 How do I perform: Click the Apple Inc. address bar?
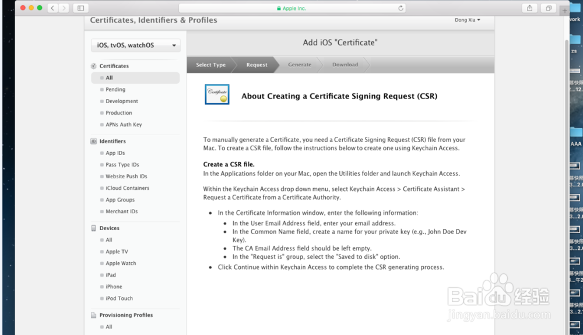click(x=292, y=8)
